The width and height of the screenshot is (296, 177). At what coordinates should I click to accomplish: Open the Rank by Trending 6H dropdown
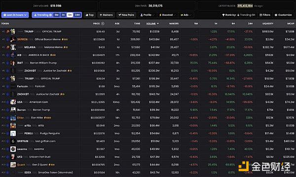point(238,15)
